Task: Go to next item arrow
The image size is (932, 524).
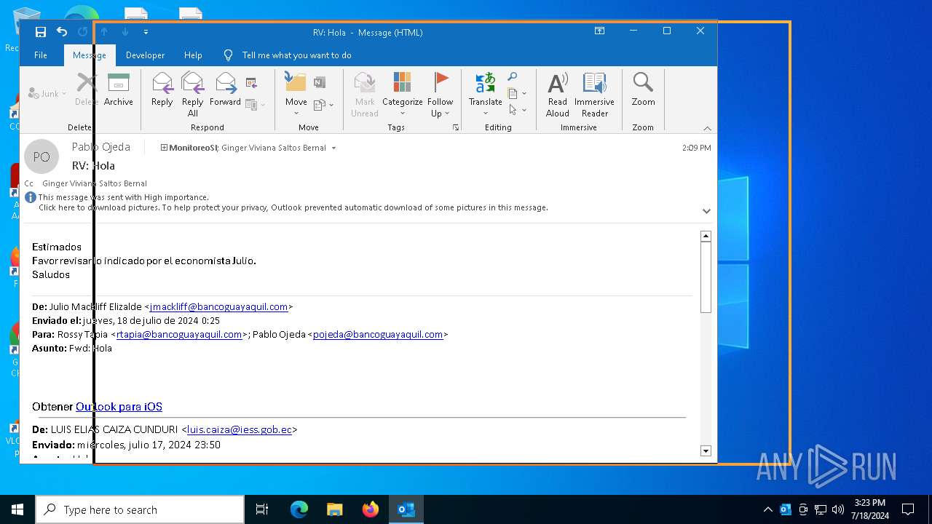Action: 125,32
